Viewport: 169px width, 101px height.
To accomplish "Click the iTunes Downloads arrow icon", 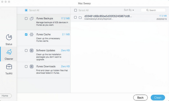I will click(32, 66).
